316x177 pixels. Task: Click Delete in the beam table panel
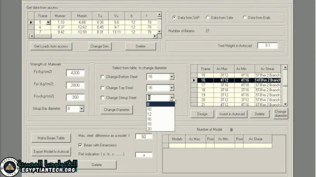pos(97,165)
